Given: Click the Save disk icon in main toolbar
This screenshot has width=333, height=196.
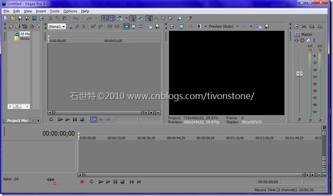Looking at the screenshot, I should click(20, 19).
